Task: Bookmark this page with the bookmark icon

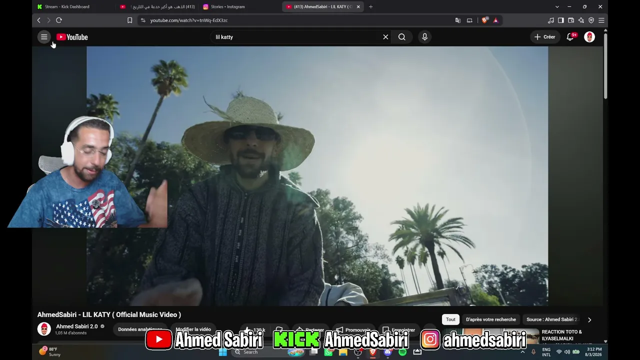Action: coord(129,20)
